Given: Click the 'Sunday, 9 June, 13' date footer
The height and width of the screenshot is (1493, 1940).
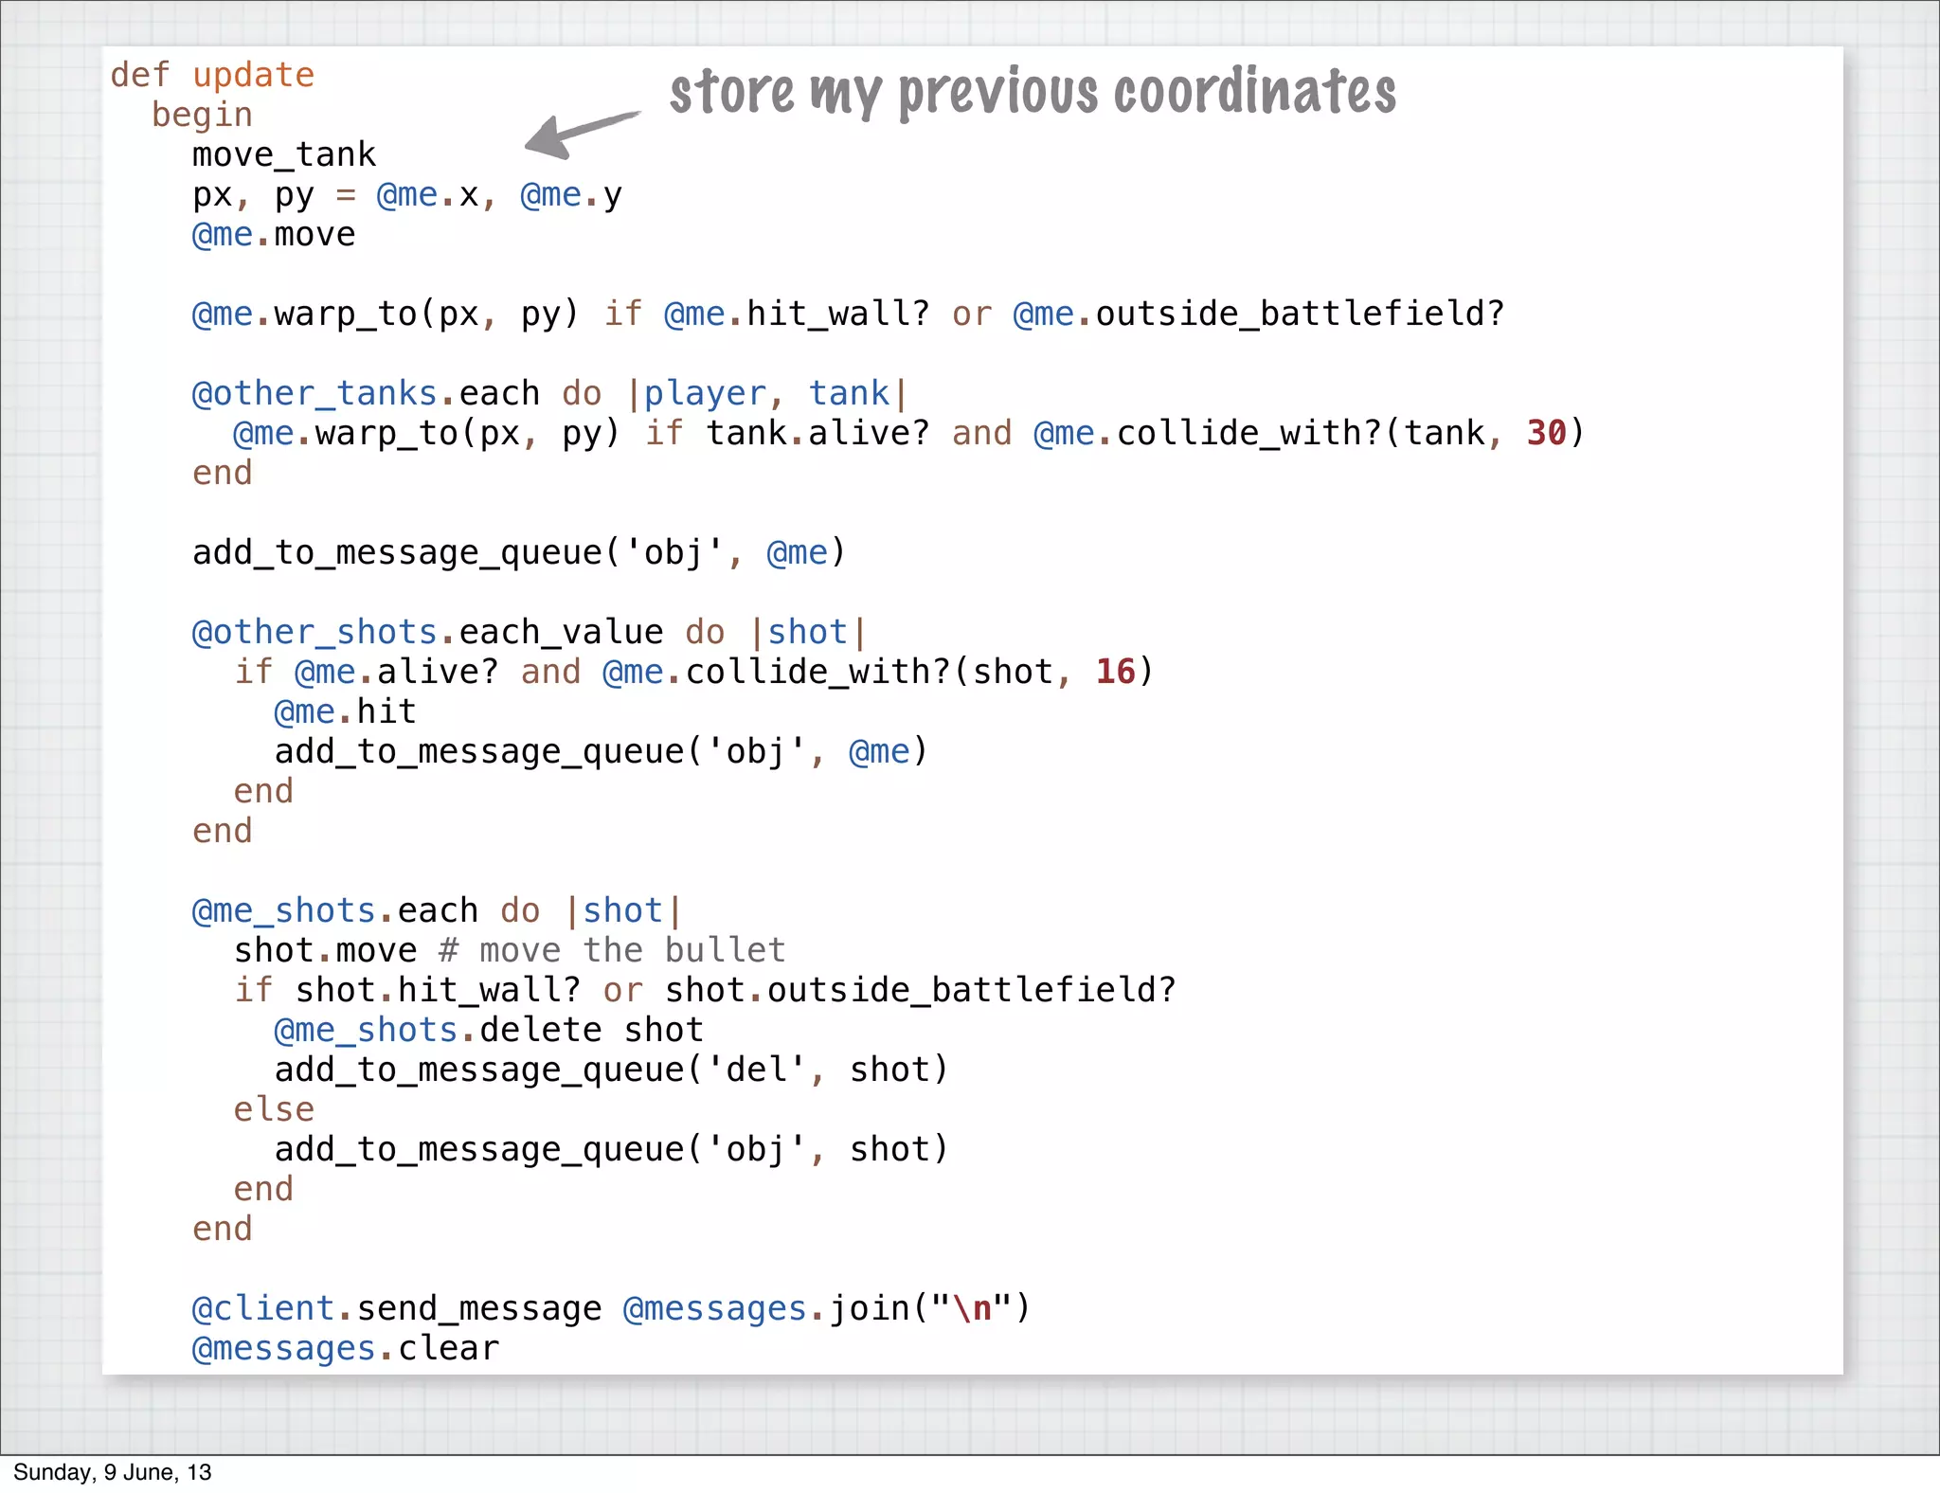Looking at the screenshot, I should [112, 1472].
